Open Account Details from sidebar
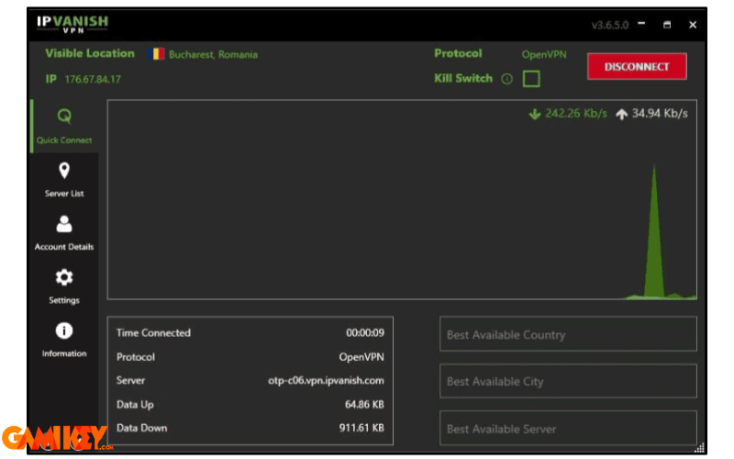Screen dimensions: 734x459 64,233
